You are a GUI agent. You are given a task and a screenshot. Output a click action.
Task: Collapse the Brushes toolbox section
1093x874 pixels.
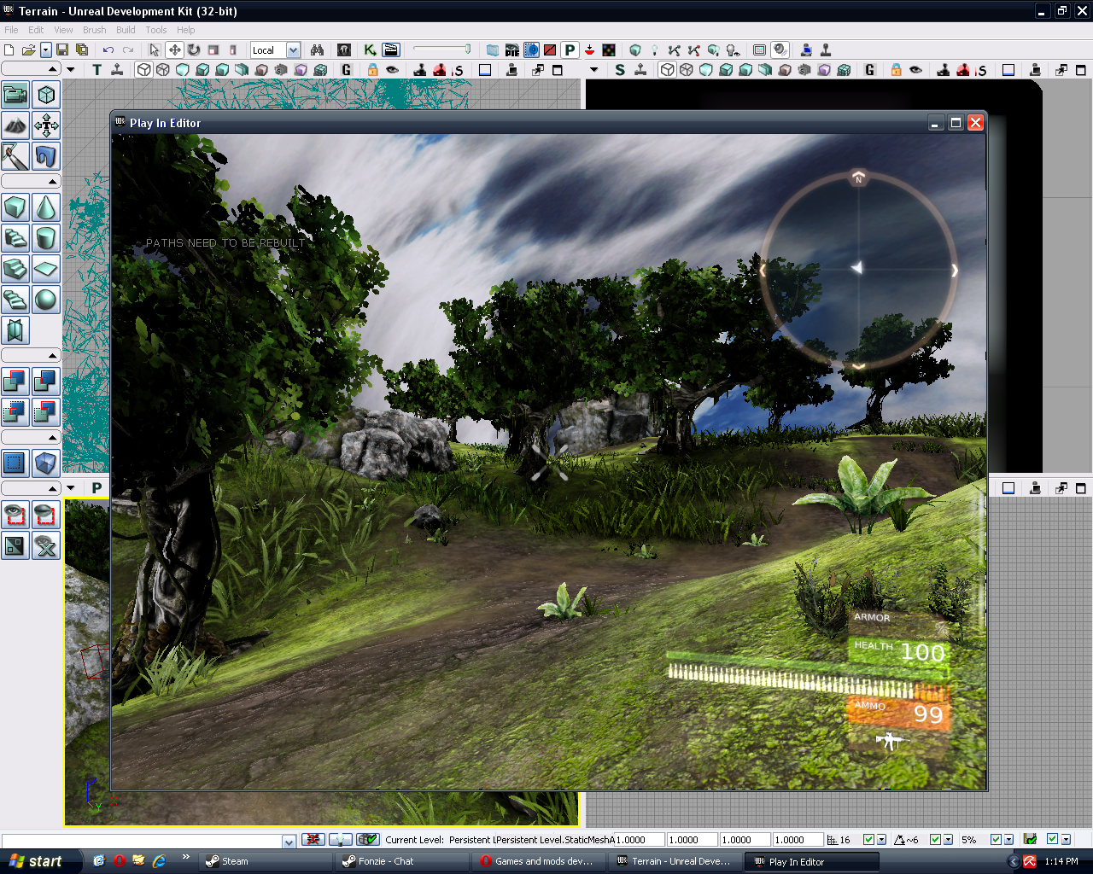(x=52, y=182)
